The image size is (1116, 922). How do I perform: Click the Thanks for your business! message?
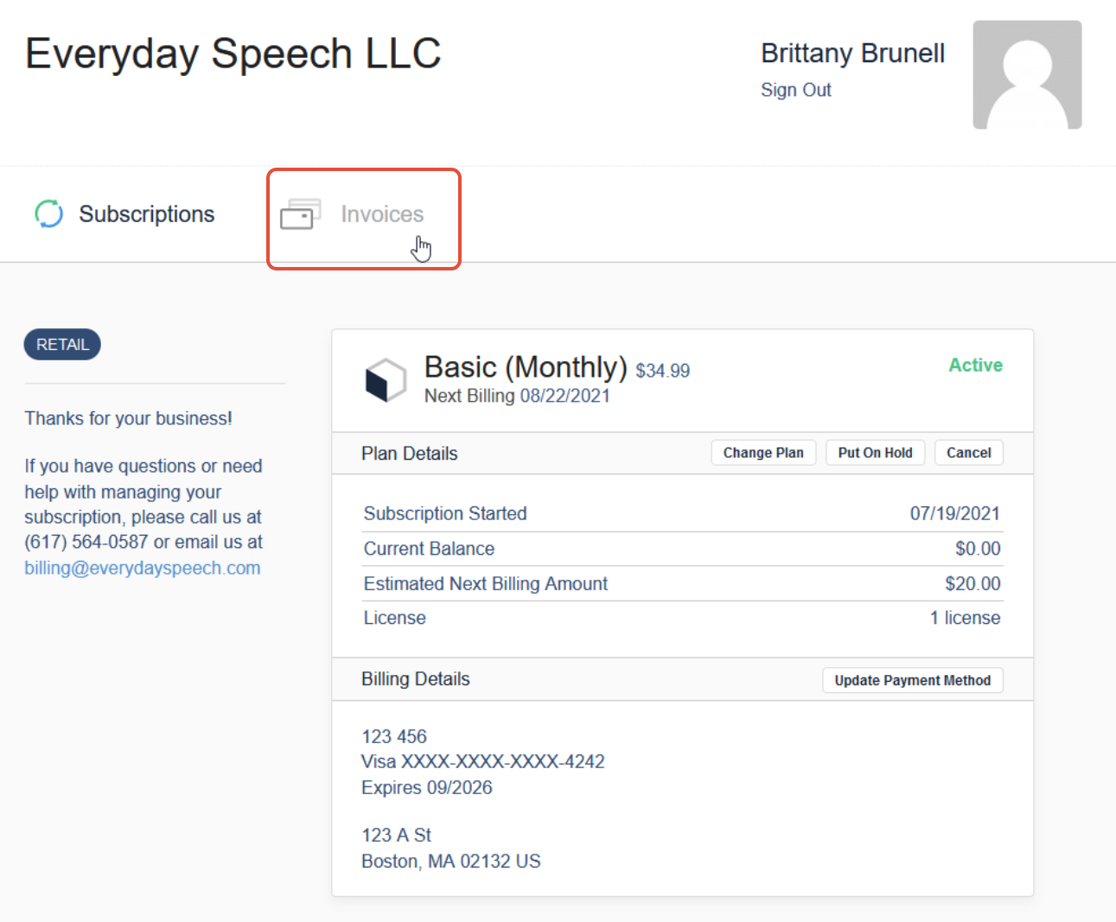pyautogui.click(x=128, y=418)
